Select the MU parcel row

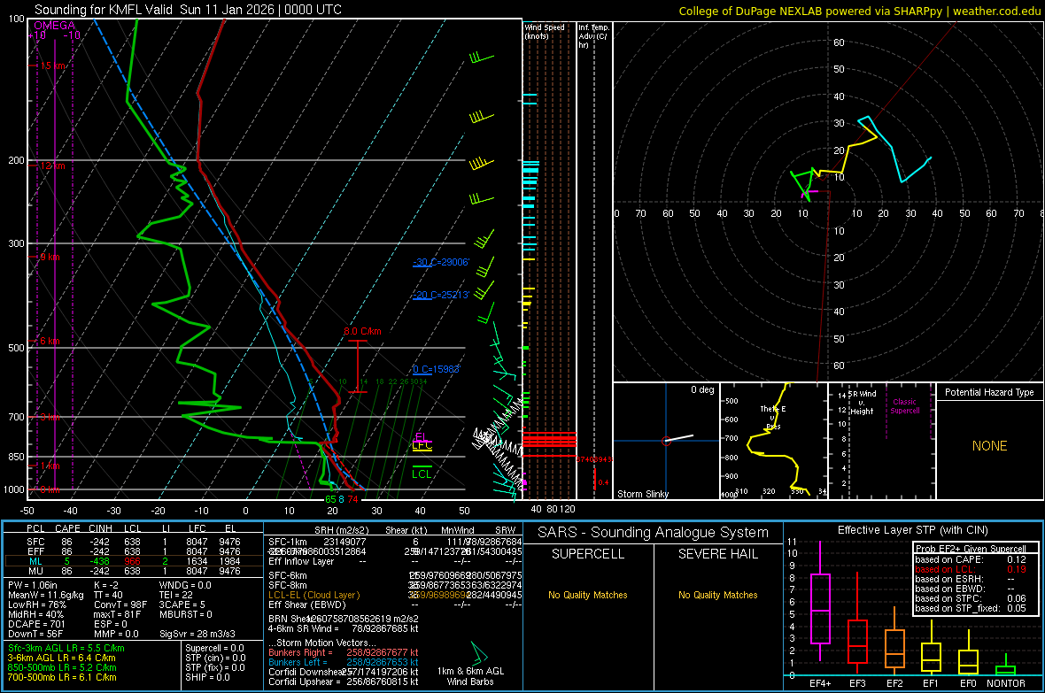[x=134, y=570]
